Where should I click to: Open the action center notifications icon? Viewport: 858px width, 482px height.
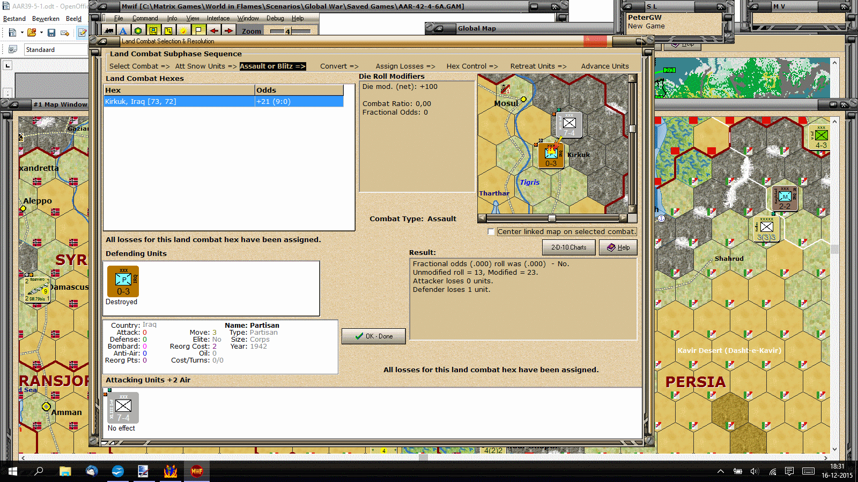tap(789, 471)
